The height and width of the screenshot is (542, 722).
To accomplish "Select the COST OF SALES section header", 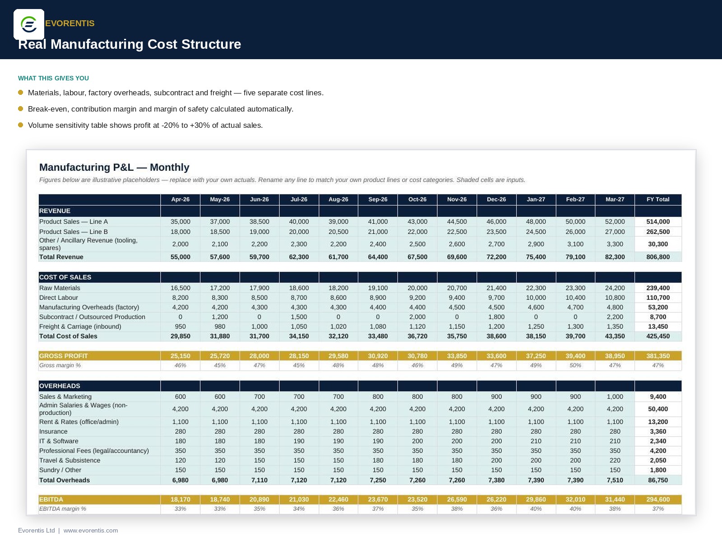I will tap(65, 277).
